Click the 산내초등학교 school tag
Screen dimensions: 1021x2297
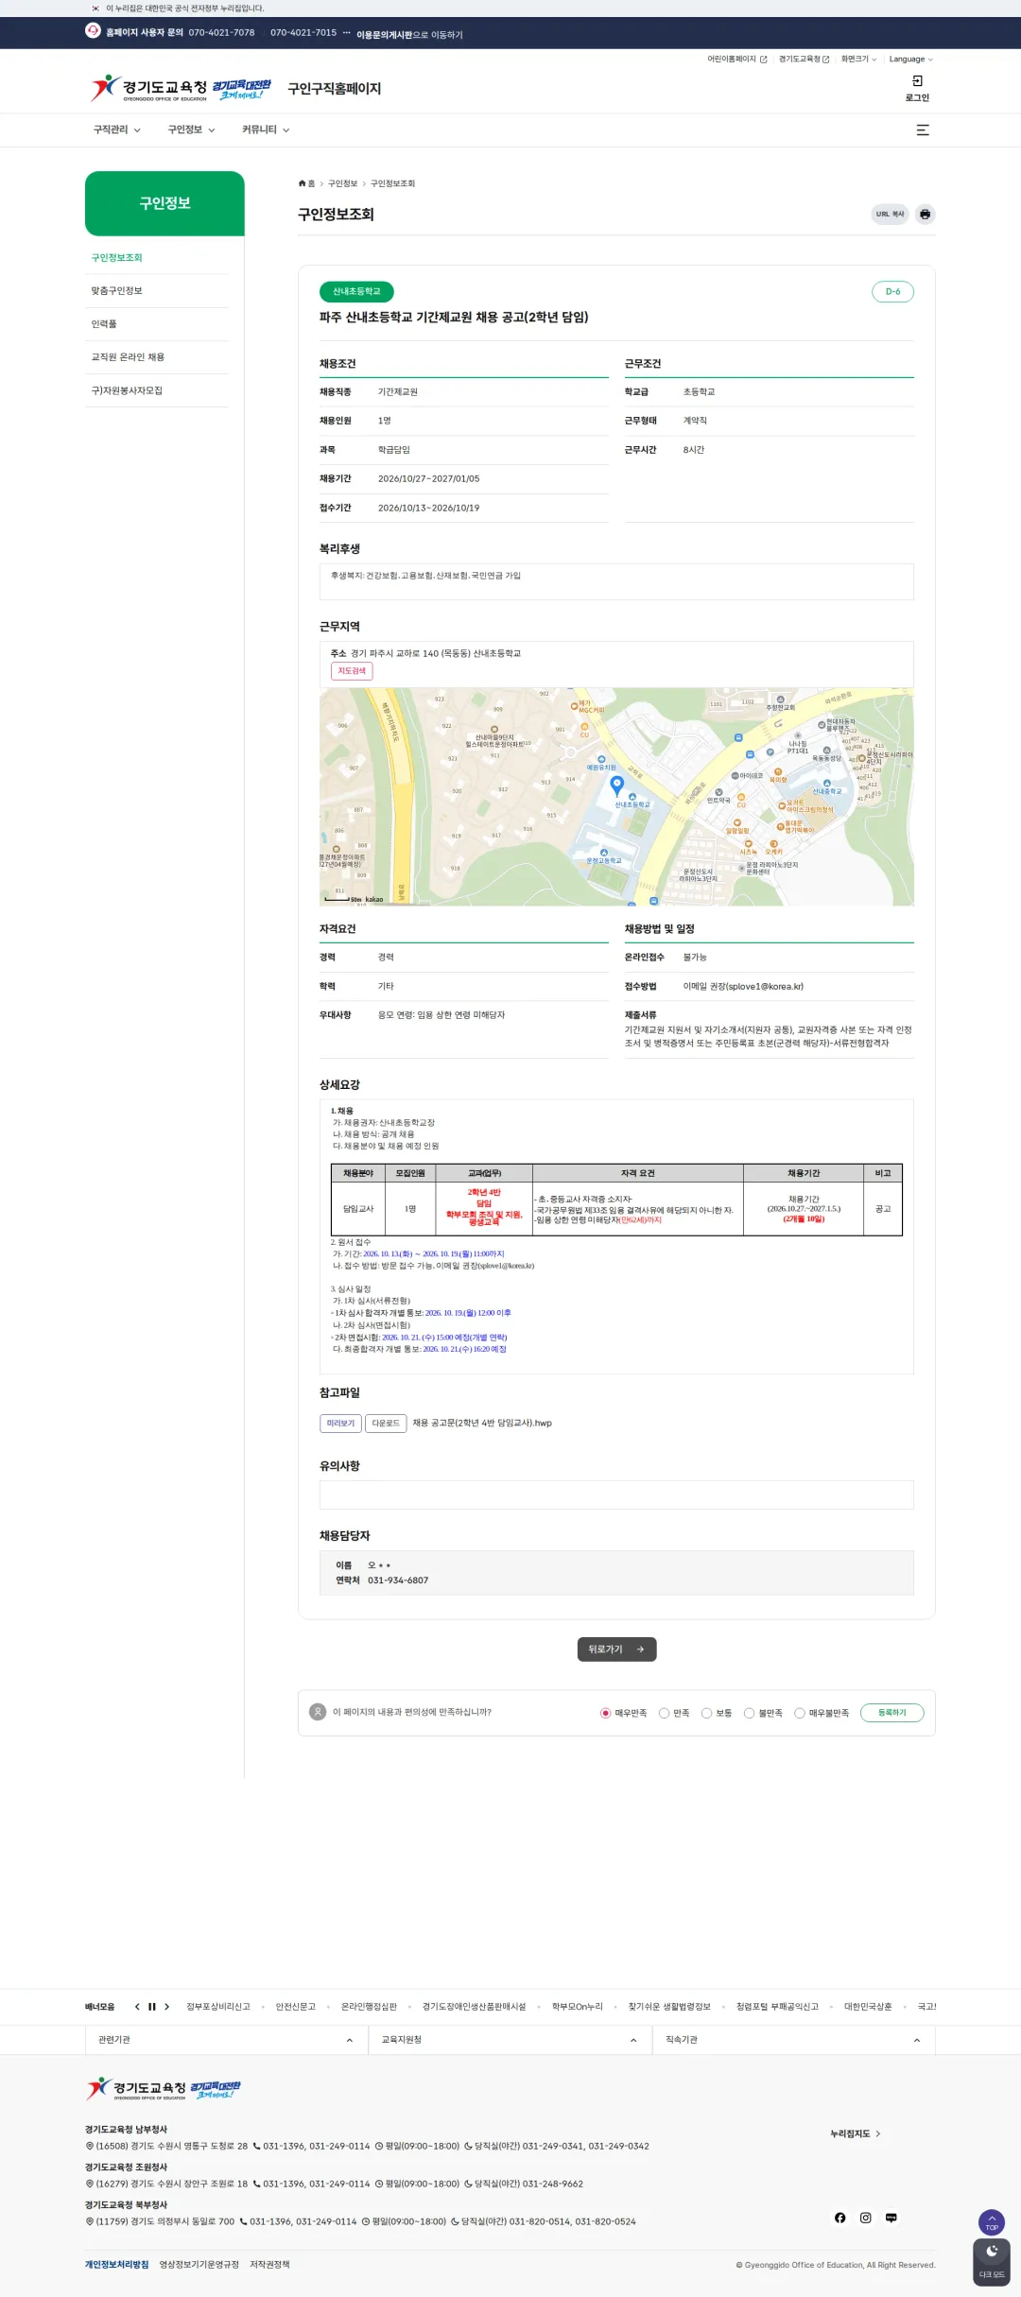[356, 292]
